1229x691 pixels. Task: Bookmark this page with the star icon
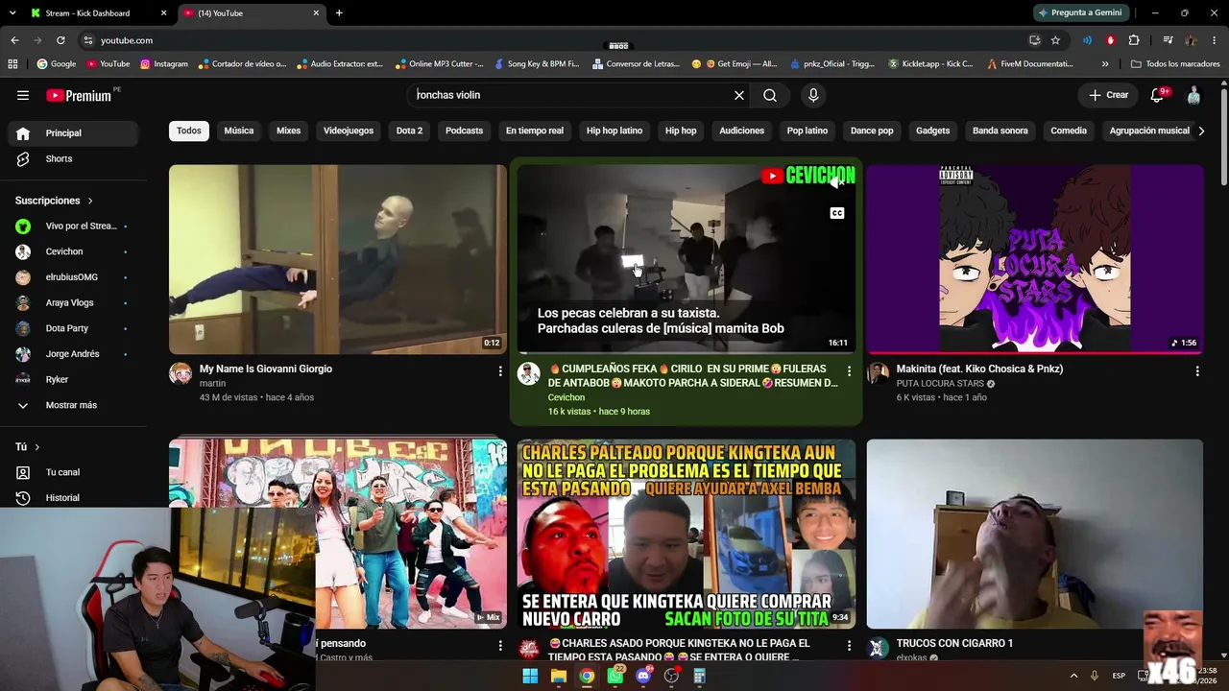point(1055,40)
